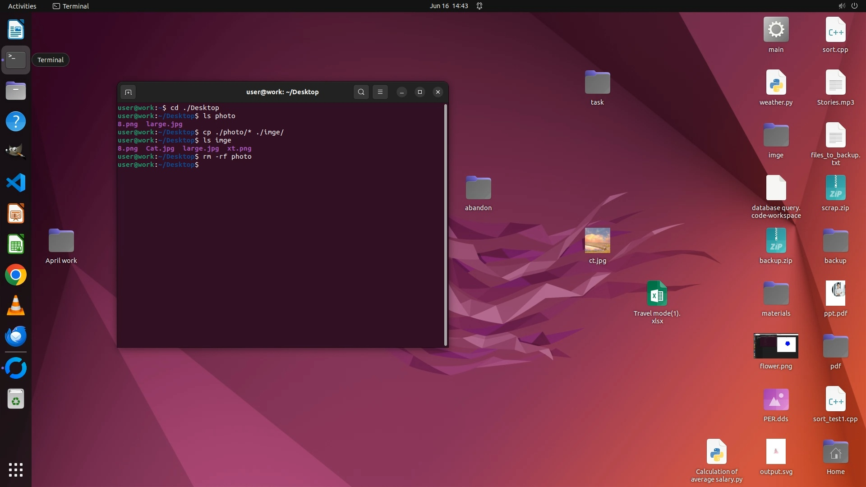The height and width of the screenshot is (487, 866).
Task: Select the Travel mode(1).xlsx file
Action: tap(657, 294)
